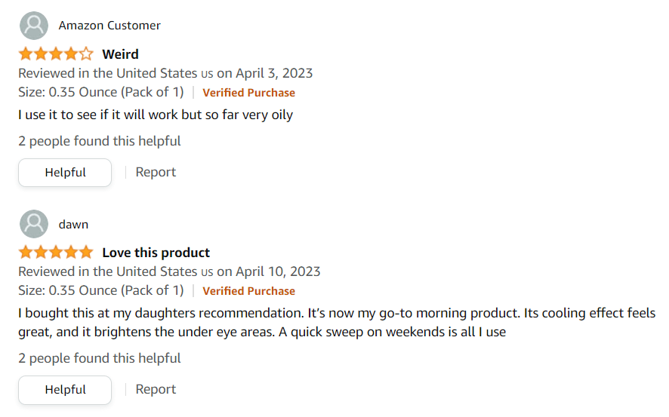Click the Amazon Customer profile avatar
Viewport: 669px width, 417px height.
34,26
